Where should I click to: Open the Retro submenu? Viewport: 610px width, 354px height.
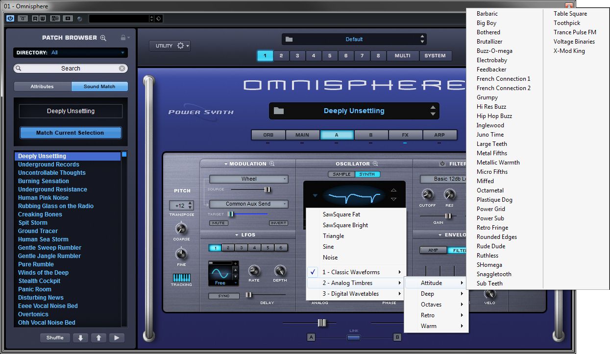click(436, 315)
